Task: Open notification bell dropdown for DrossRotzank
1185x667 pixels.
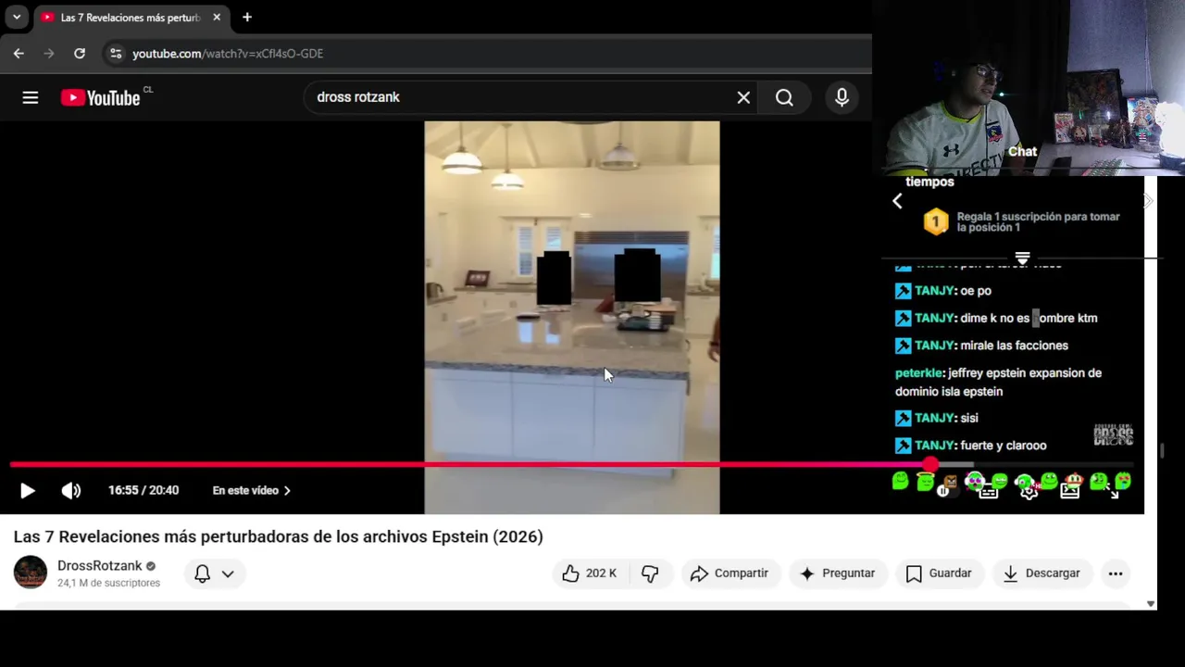Action: (x=214, y=573)
